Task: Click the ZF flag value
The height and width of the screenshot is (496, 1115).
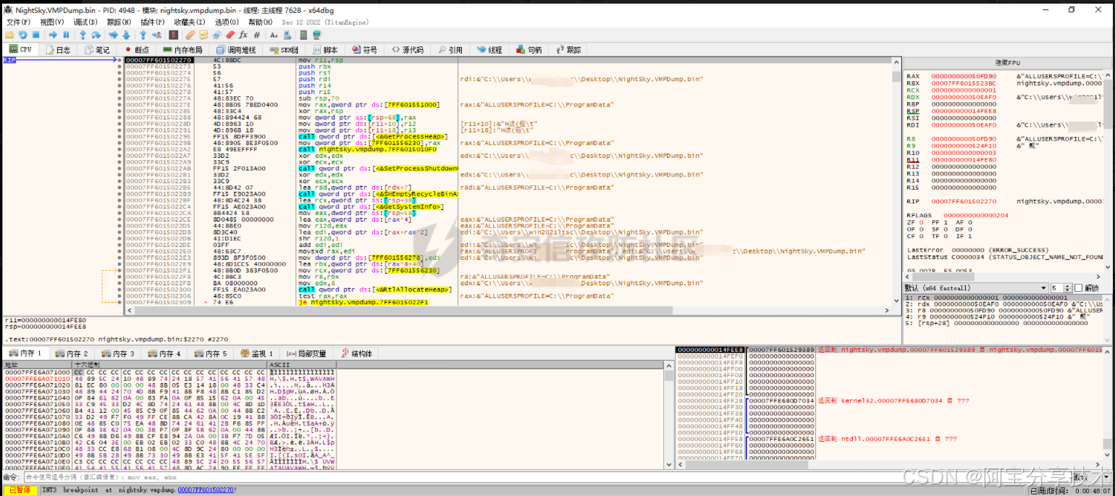Action: [920, 222]
